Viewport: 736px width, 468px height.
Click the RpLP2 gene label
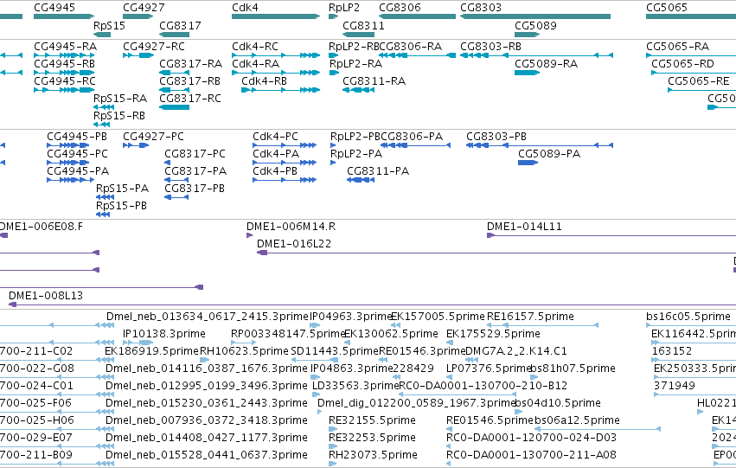point(344,8)
